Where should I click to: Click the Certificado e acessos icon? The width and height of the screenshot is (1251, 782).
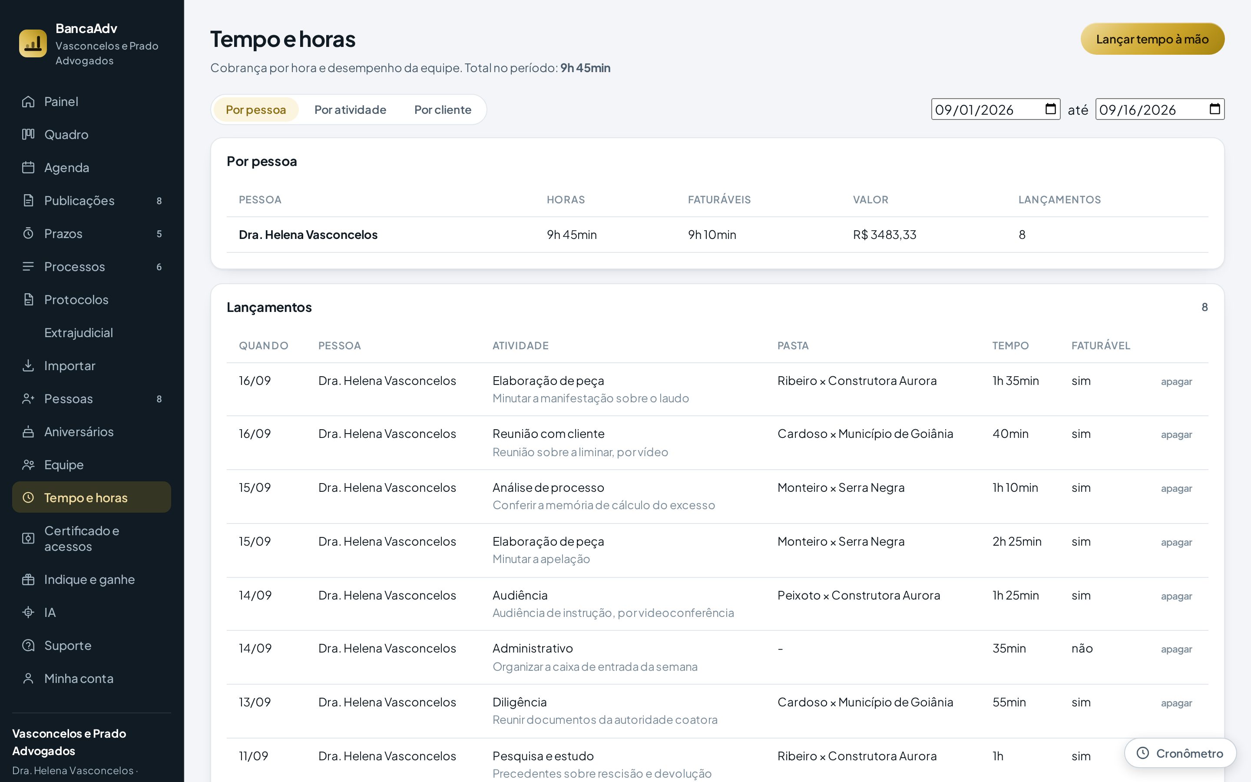(x=28, y=538)
